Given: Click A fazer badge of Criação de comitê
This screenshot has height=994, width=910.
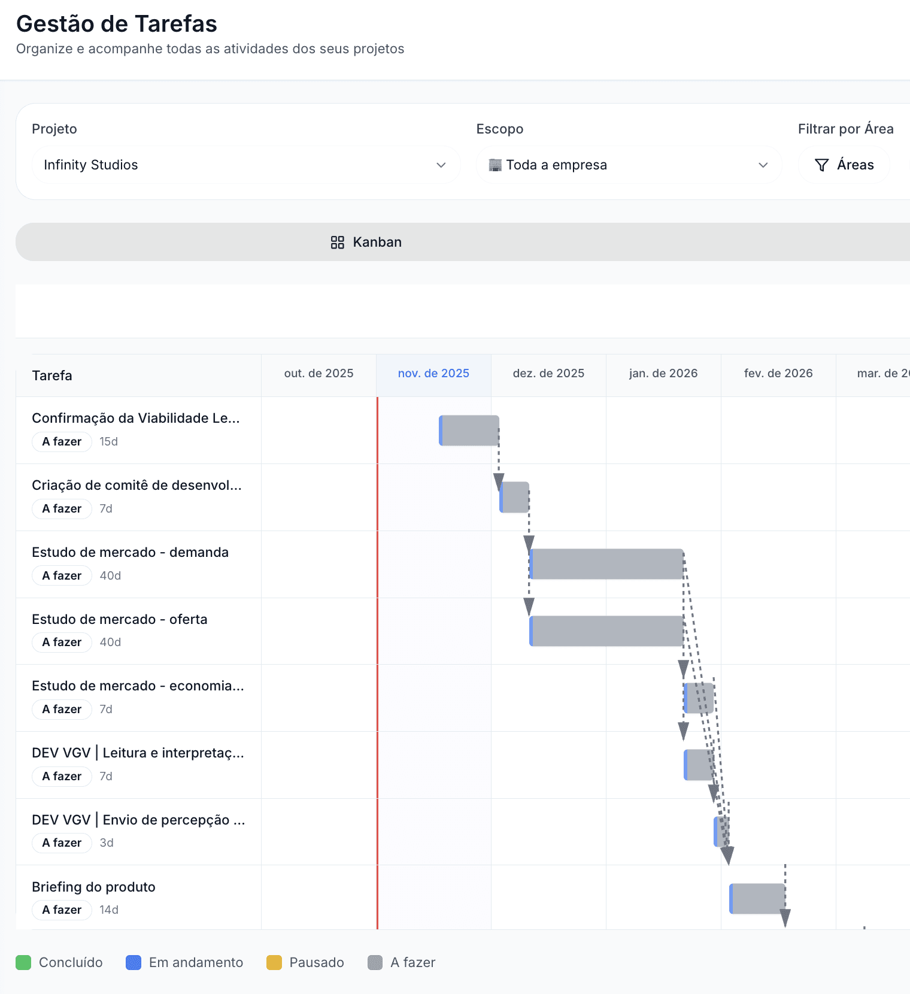Looking at the screenshot, I should pos(62,508).
